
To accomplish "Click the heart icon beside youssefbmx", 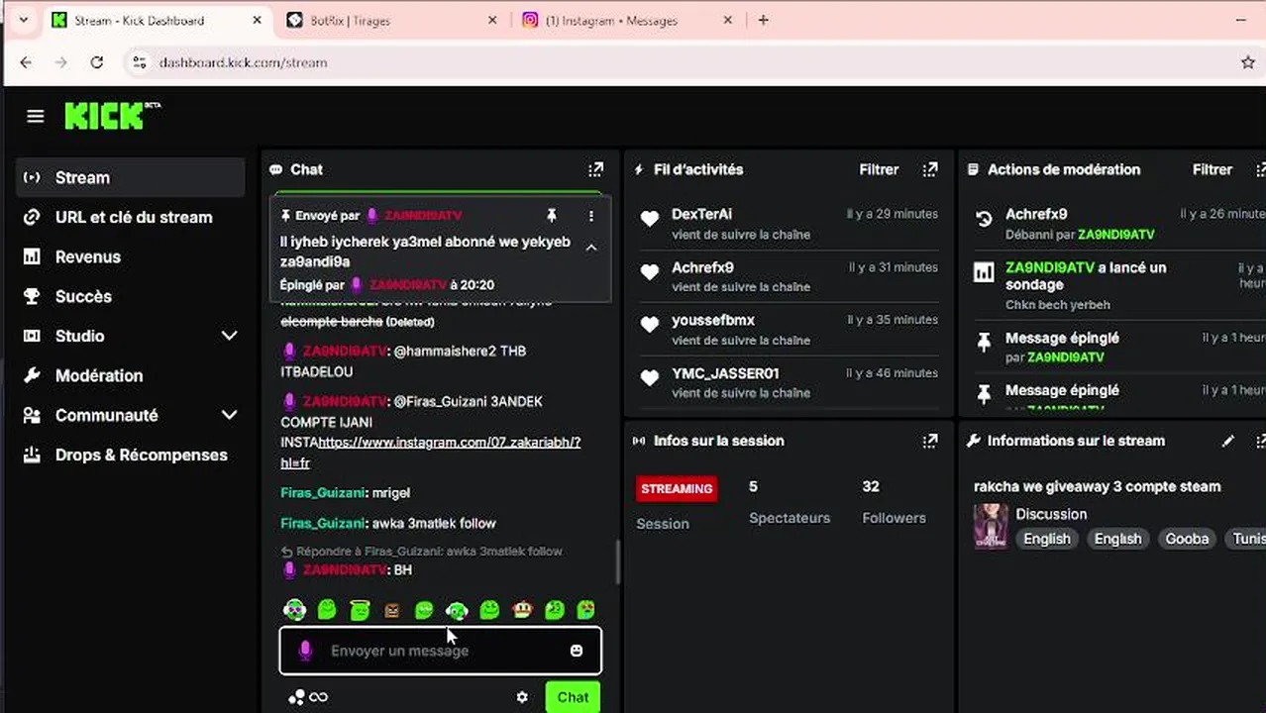I will [650, 325].
